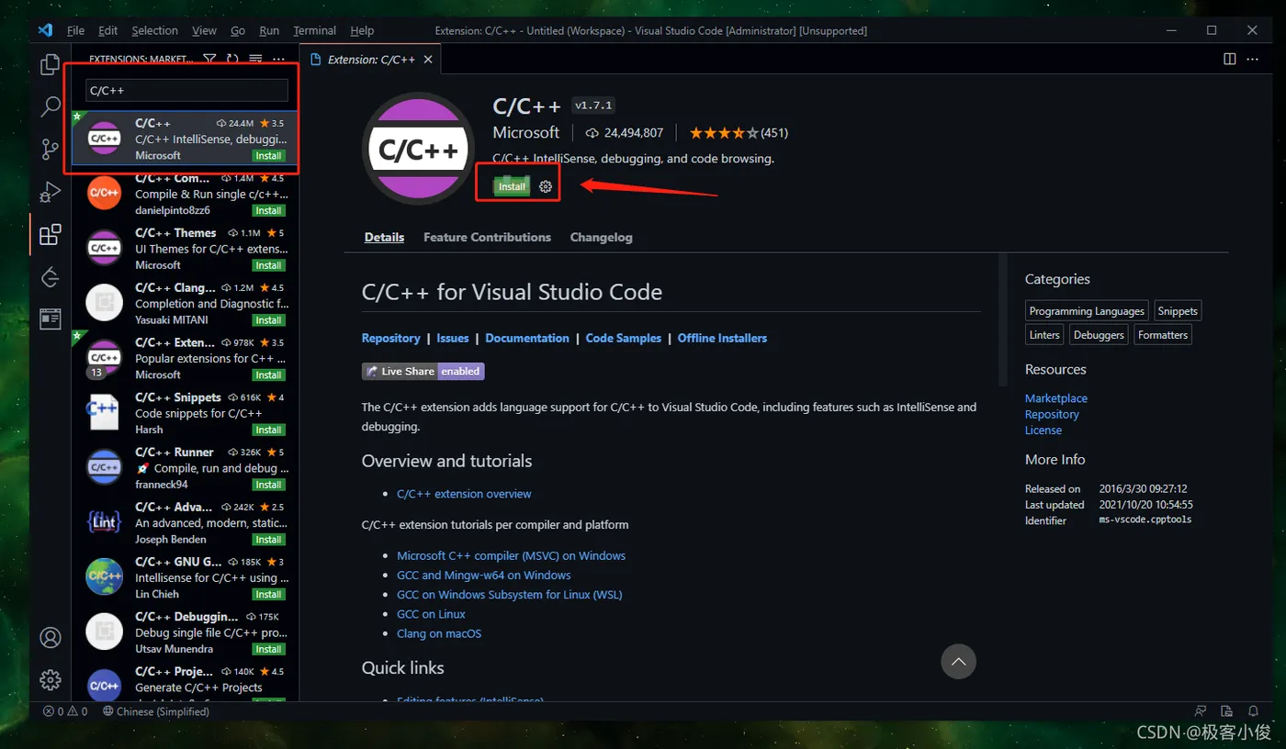Open the Terminal menu
Image resolution: width=1286 pixels, height=749 pixels.
tap(314, 30)
